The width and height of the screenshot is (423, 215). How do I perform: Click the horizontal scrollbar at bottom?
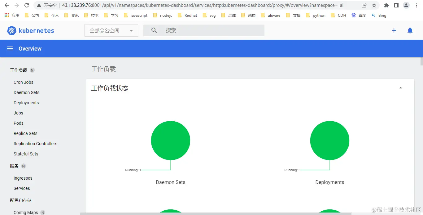pos(216,214)
